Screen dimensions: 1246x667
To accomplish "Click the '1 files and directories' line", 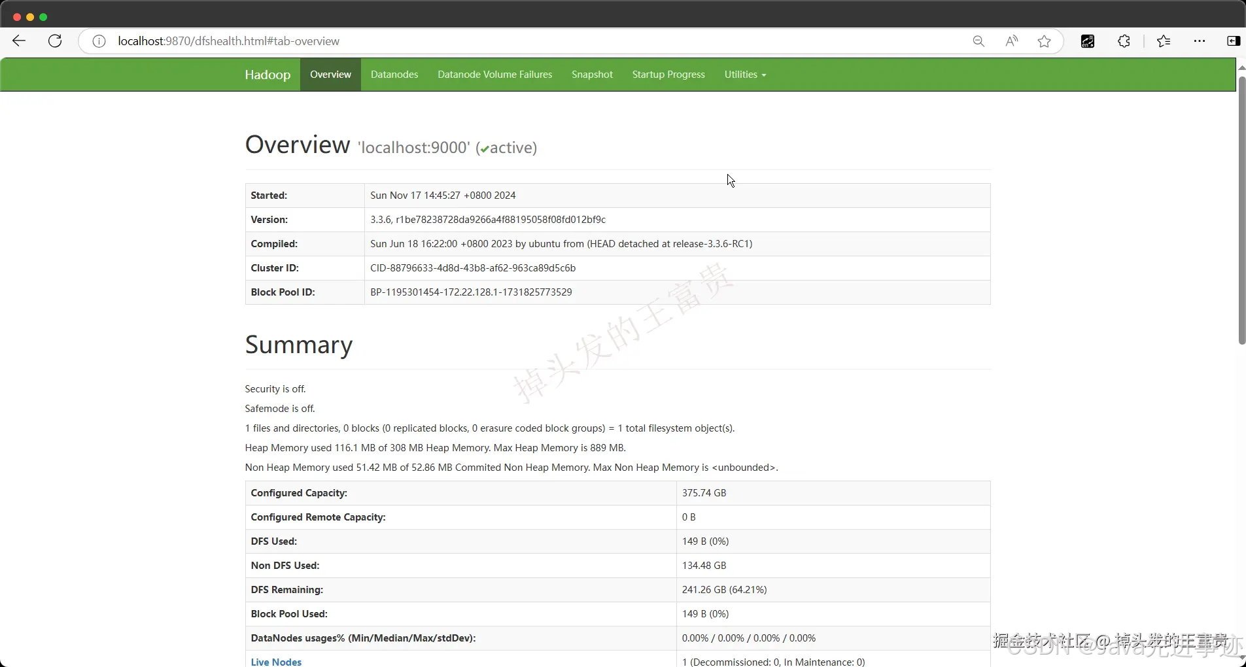I will 490,428.
